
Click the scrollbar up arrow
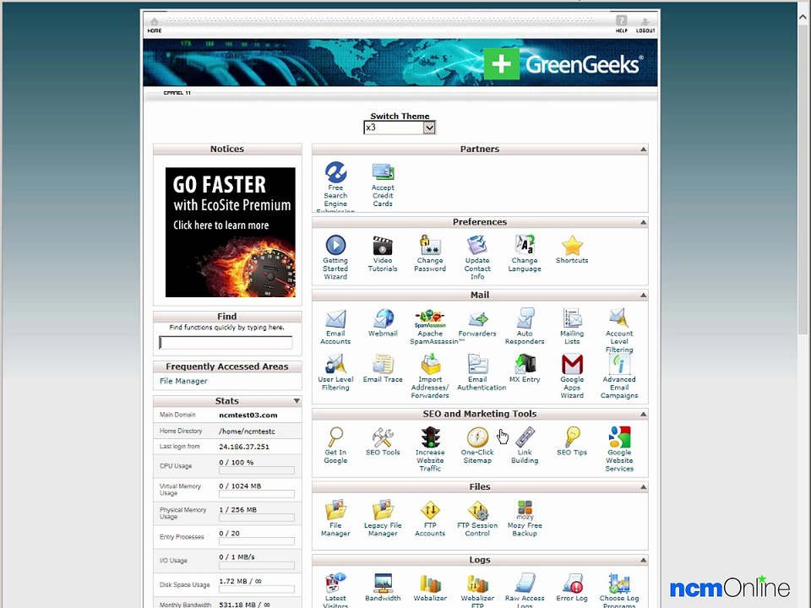tap(803, 17)
